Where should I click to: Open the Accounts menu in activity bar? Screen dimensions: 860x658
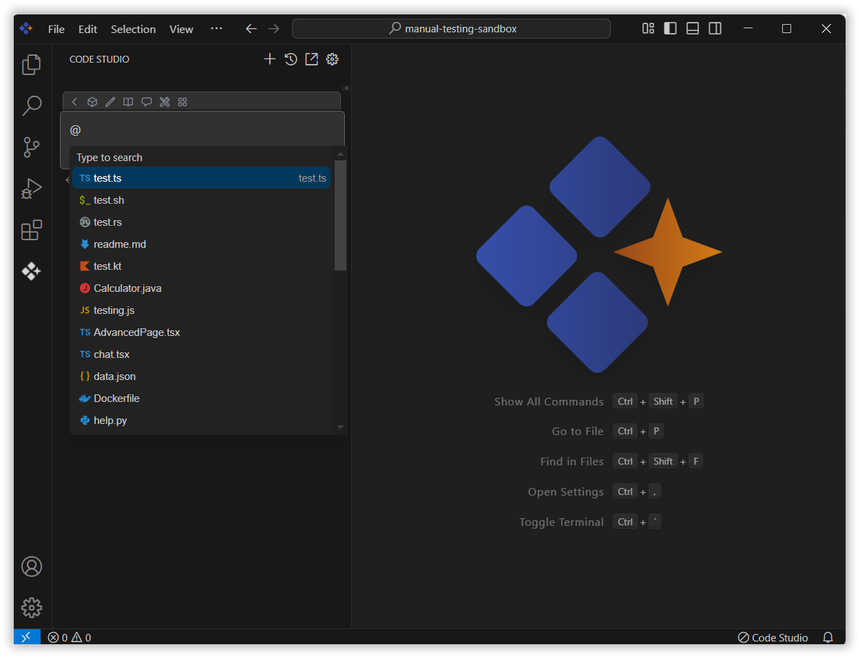(32, 566)
